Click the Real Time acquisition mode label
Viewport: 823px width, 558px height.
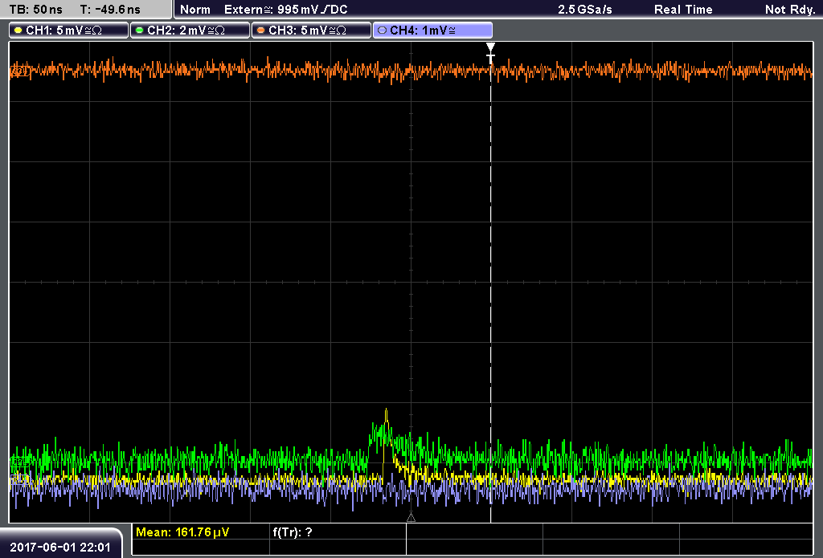tap(683, 10)
